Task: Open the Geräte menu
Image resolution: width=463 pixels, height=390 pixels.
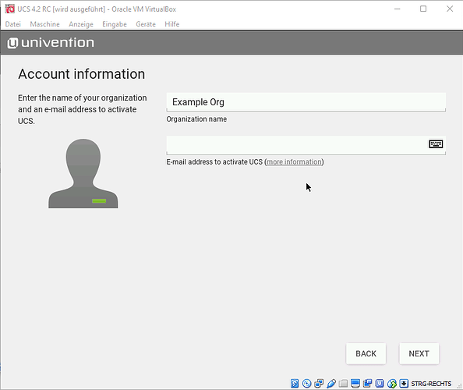Action: (146, 24)
